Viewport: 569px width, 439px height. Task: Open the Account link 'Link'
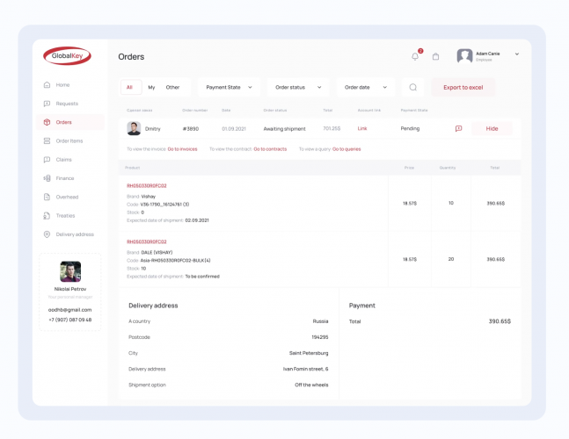point(362,128)
